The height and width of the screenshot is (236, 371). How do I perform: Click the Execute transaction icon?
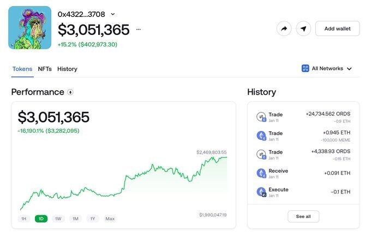click(x=261, y=192)
